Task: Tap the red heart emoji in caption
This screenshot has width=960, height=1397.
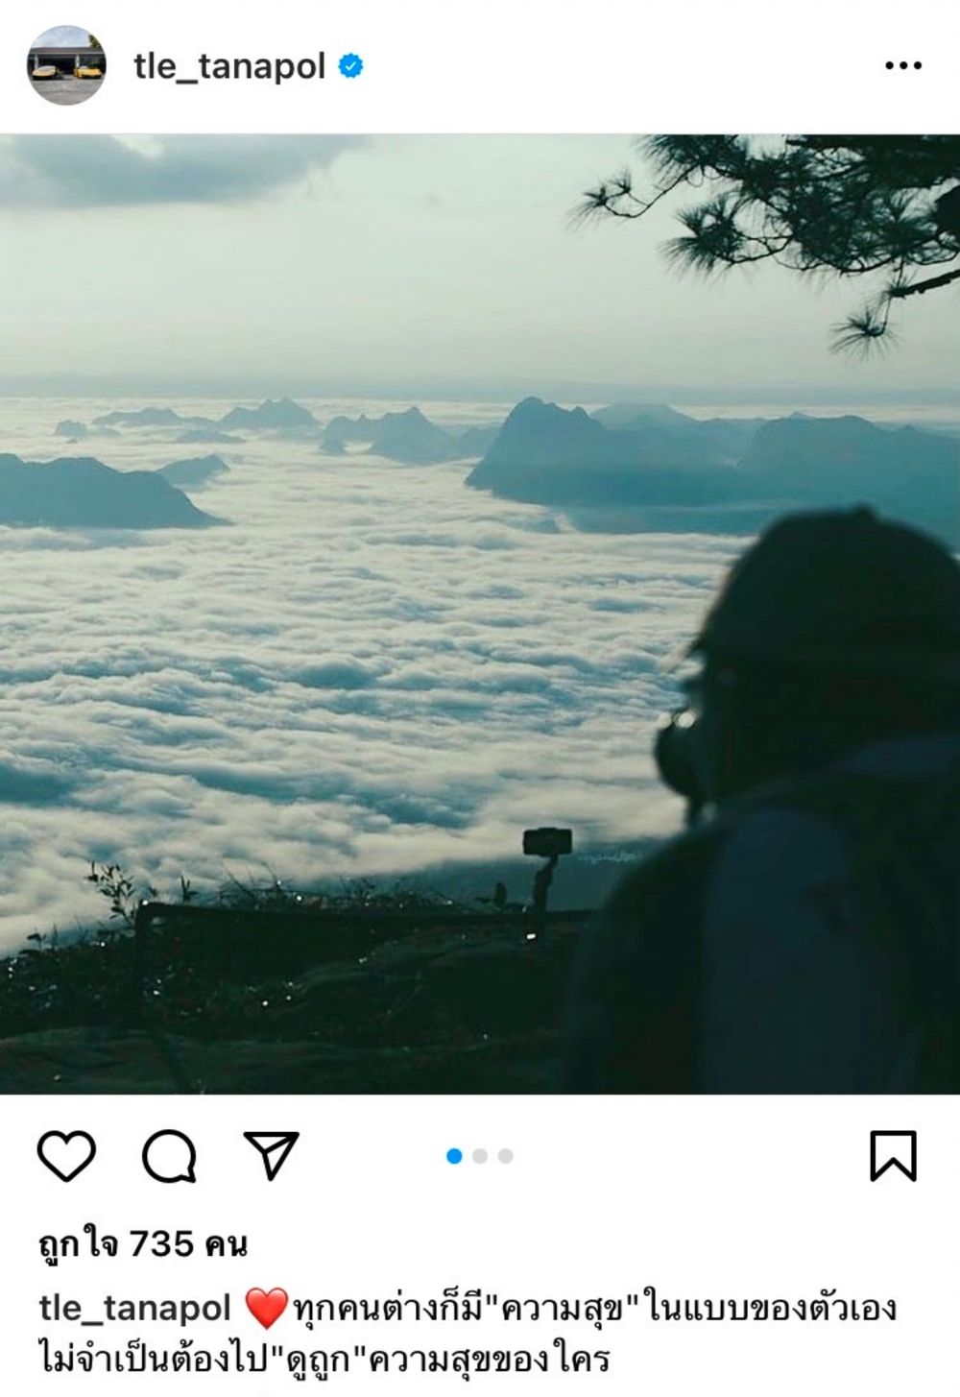Action: [x=266, y=1309]
